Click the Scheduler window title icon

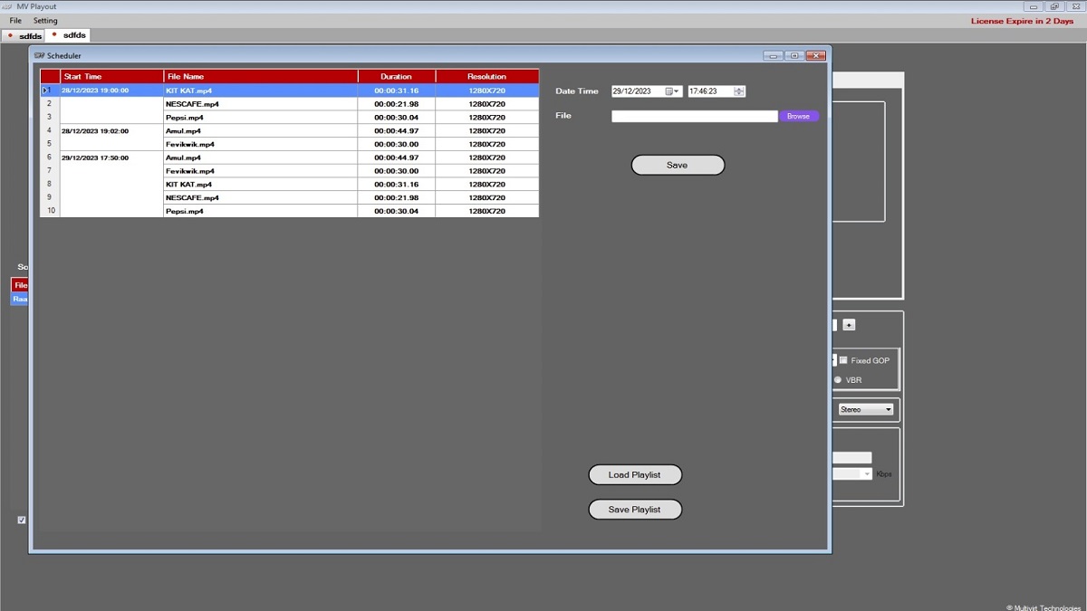39,56
